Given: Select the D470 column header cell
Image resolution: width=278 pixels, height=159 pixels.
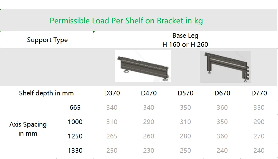Looking at the screenshot, I should click(x=149, y=93).
